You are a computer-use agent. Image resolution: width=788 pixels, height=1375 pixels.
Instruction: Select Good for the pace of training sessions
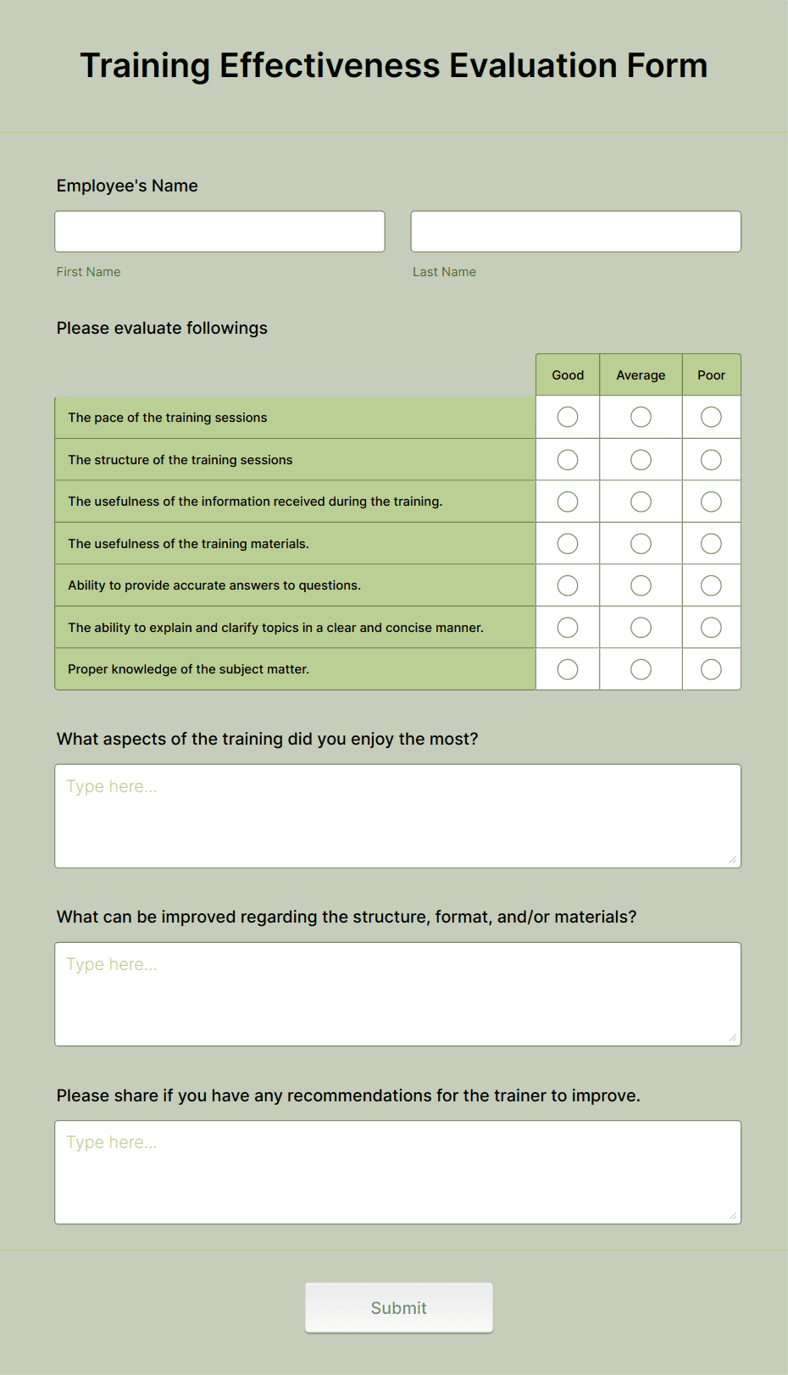coord(567,417)
